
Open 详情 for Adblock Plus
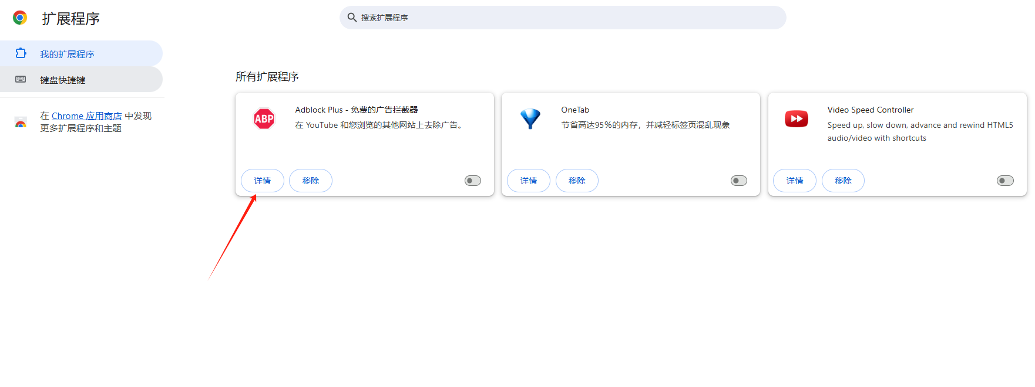tap(263, 181)
